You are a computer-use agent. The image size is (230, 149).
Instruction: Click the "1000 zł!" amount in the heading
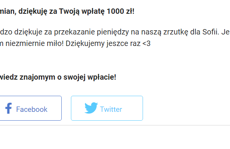(x=120, y=11)
